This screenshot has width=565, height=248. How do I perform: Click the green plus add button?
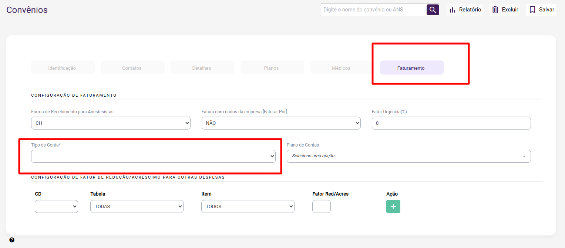coord(393,207)
